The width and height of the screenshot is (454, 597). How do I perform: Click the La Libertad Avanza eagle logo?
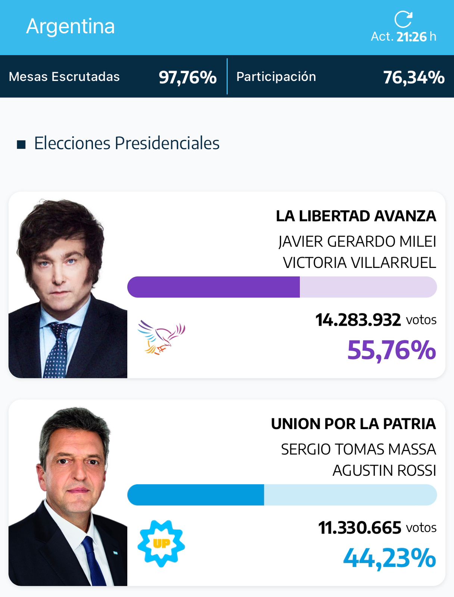161,337
